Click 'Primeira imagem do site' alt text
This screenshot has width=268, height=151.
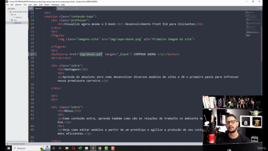tap(172, 39)
